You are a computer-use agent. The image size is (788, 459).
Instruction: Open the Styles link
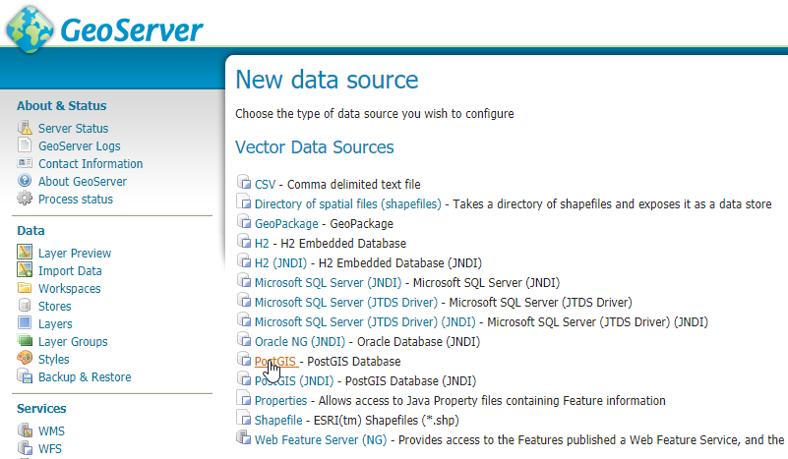coord(54,360)
